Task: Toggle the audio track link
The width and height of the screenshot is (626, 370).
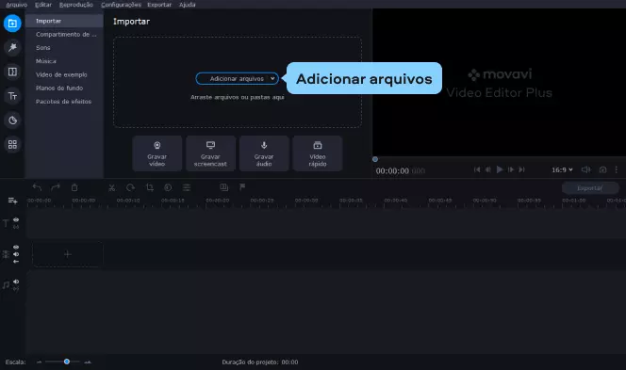Action: coord(16,289)
